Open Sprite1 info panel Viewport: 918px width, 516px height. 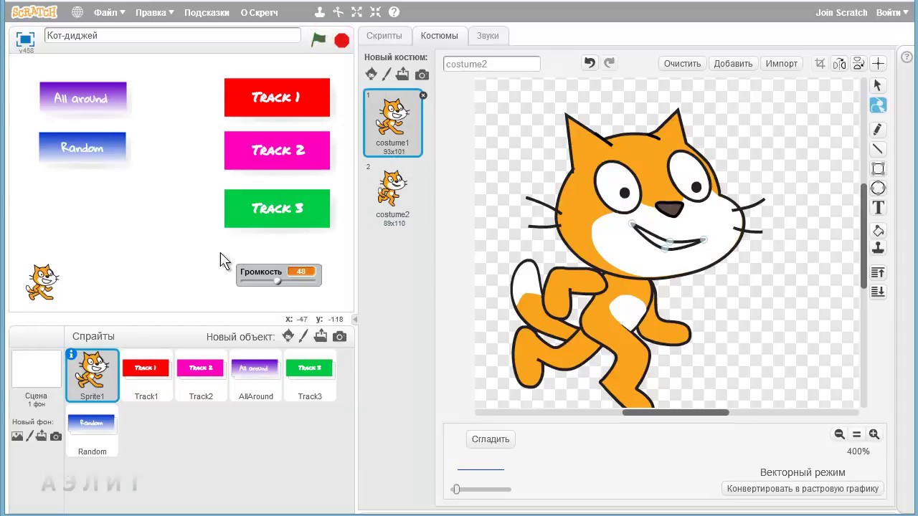coord(72,355)
